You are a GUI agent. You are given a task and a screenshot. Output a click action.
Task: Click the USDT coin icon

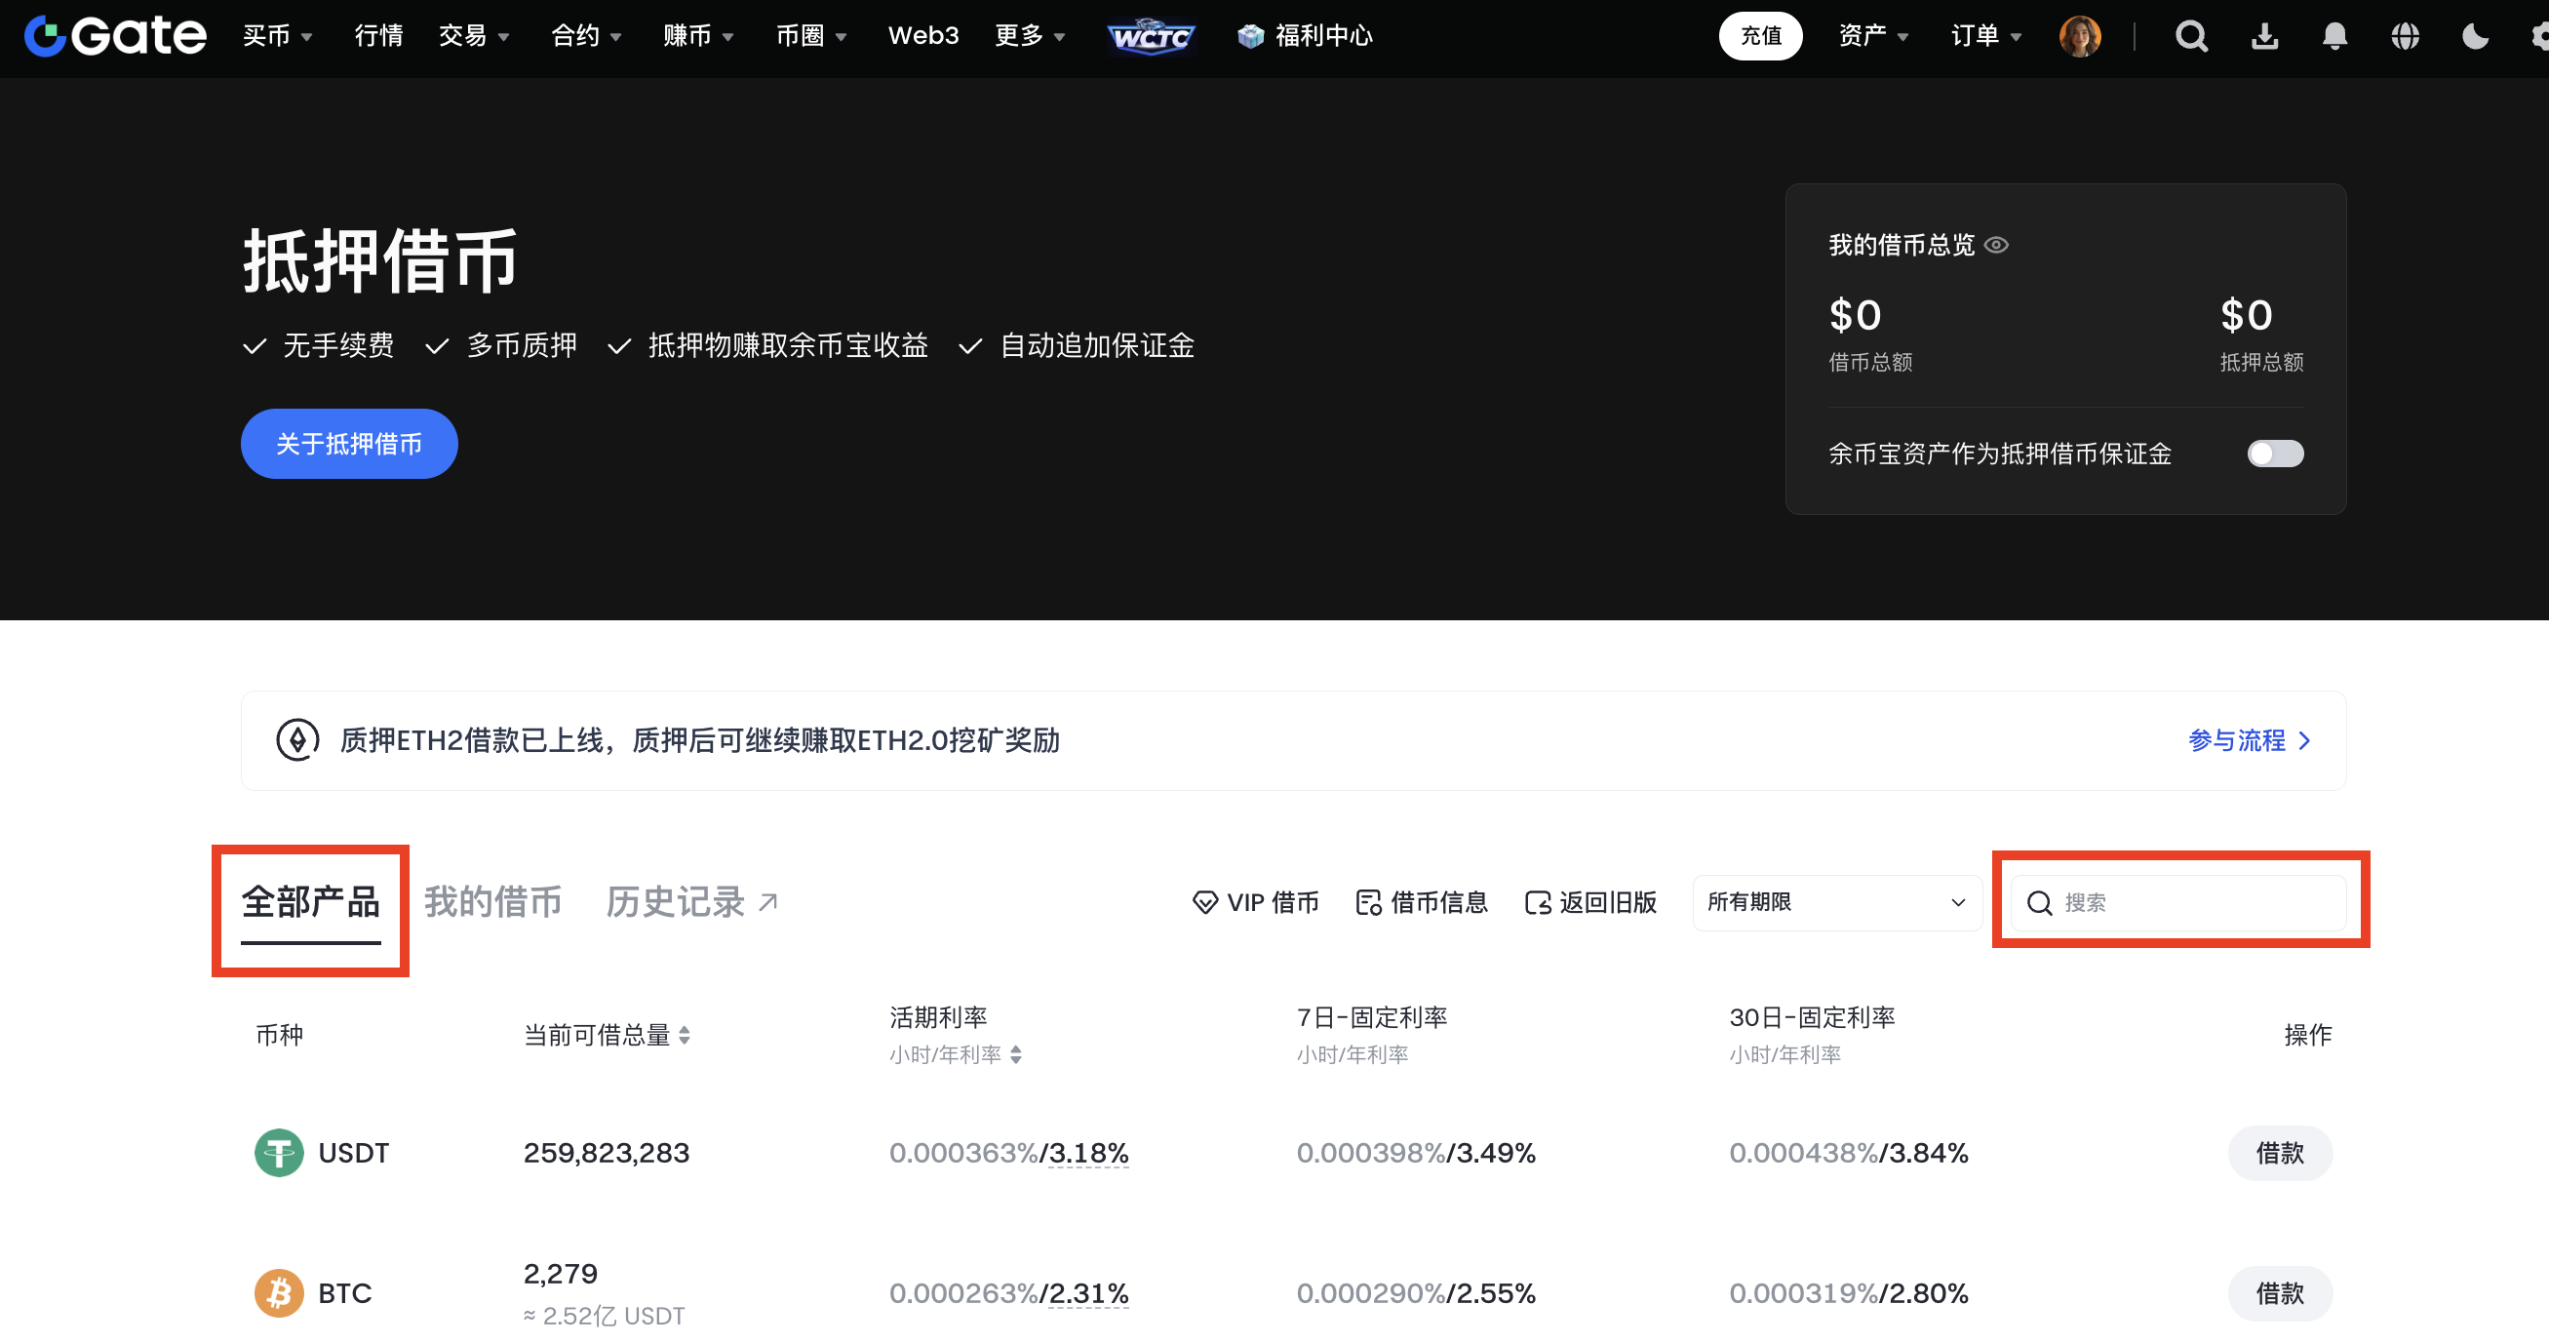(x=279, y=1153)
